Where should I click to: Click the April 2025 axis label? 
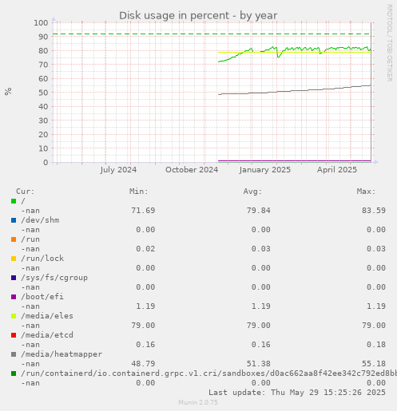tap(337, 170)
